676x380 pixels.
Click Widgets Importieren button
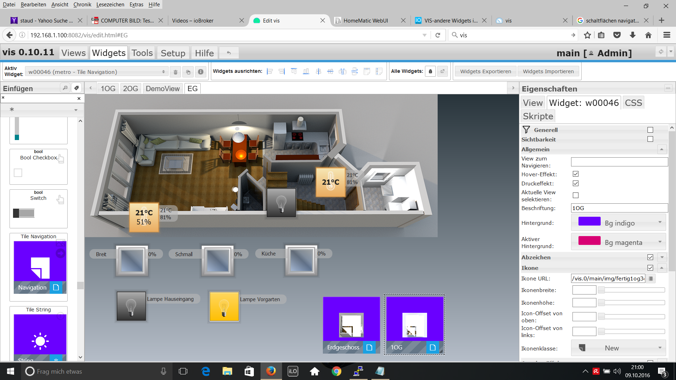point(548,71)
